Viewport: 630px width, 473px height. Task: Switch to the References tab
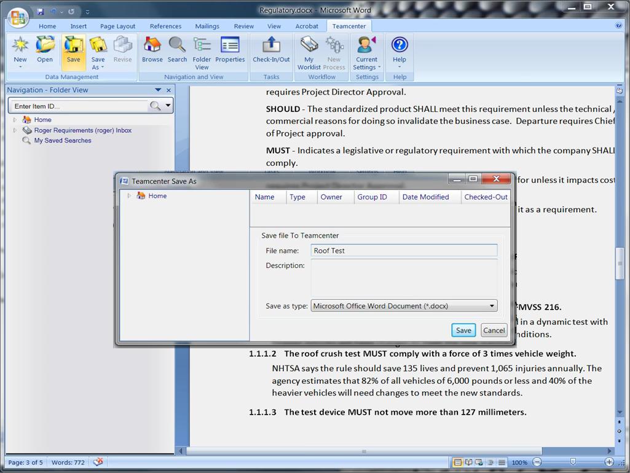pyautogui.click(x=165, y=26)
